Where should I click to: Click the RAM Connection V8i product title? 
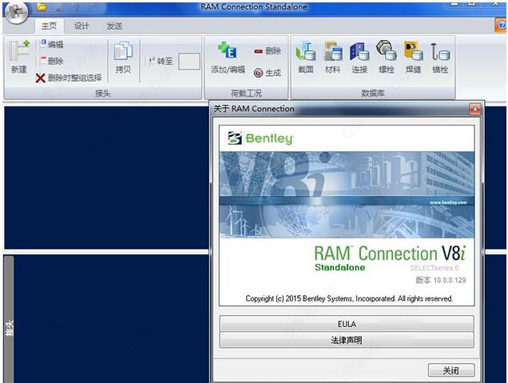pos(390,253)
